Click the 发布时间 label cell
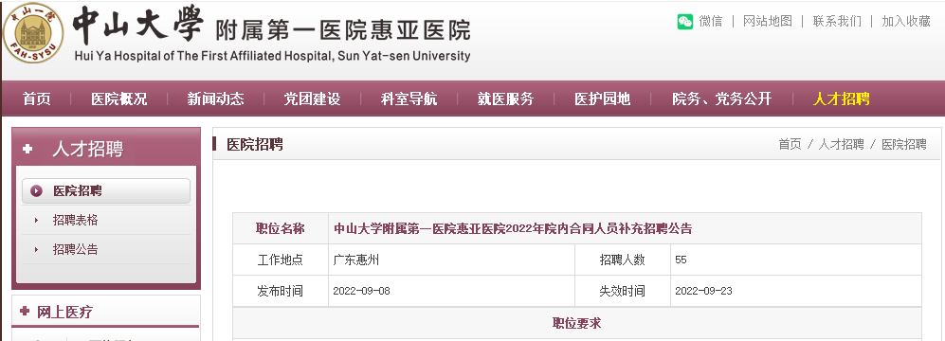Image resolution: width=945 pixels, height=341 pixels. [281, 292]
